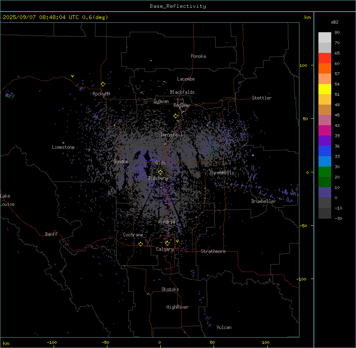
Task: Click the white plus marker east of ThreeHills
Action: coord(253,155)
